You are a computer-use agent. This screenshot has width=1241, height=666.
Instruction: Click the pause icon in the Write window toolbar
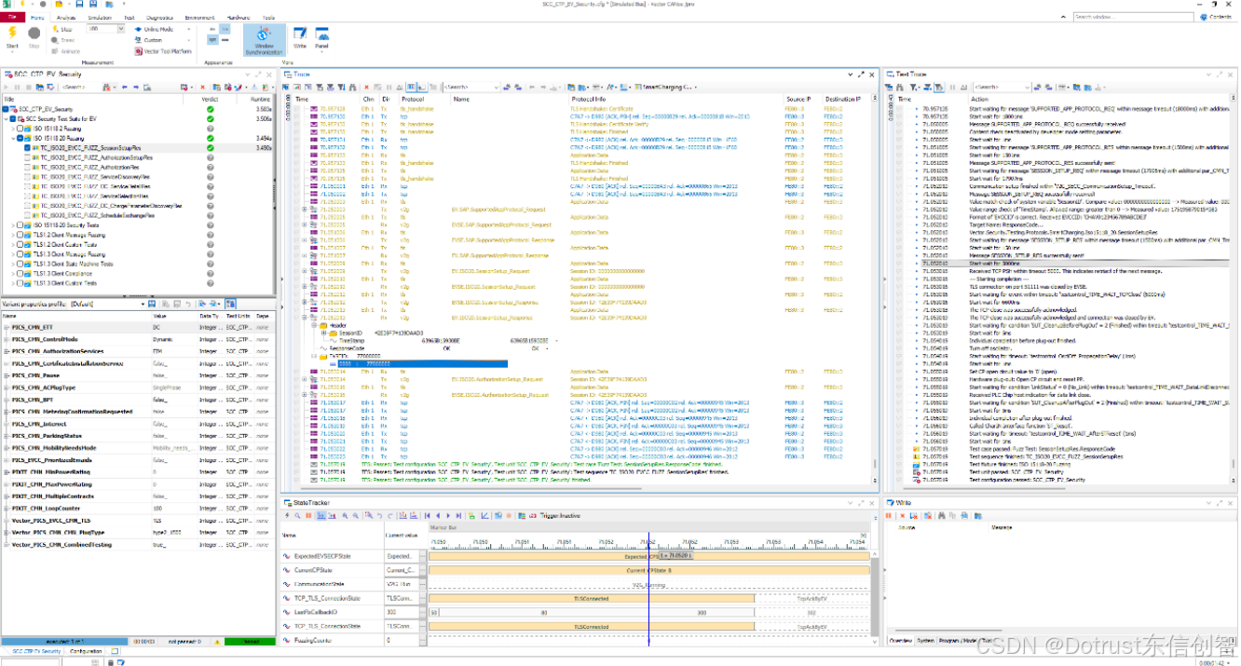coord(890,515)
